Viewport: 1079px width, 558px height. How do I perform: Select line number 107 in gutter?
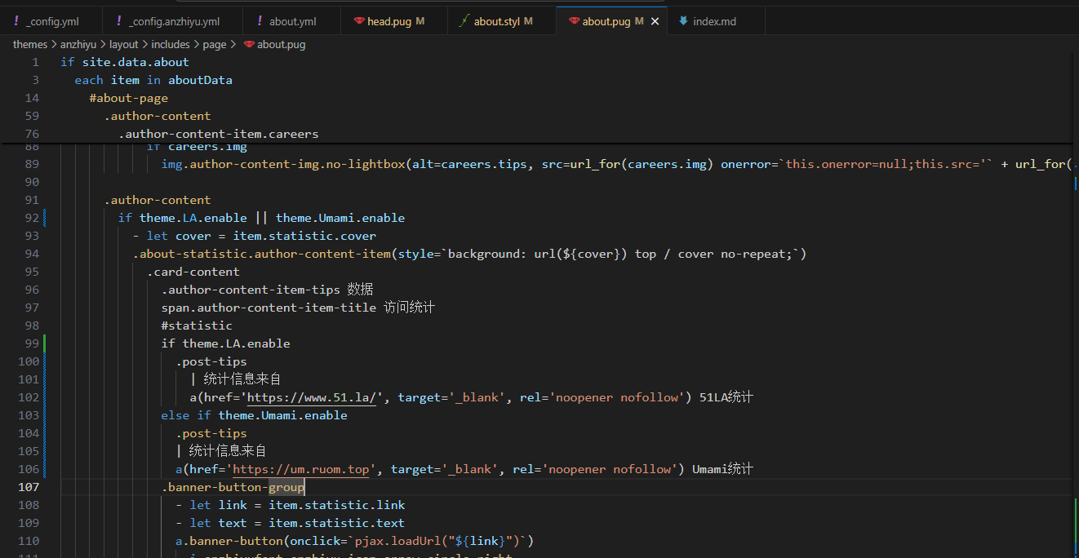pos(29,487)
